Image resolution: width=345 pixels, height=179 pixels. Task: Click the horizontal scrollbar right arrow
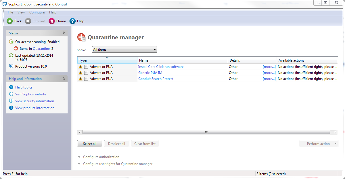[x=335, y=132]
